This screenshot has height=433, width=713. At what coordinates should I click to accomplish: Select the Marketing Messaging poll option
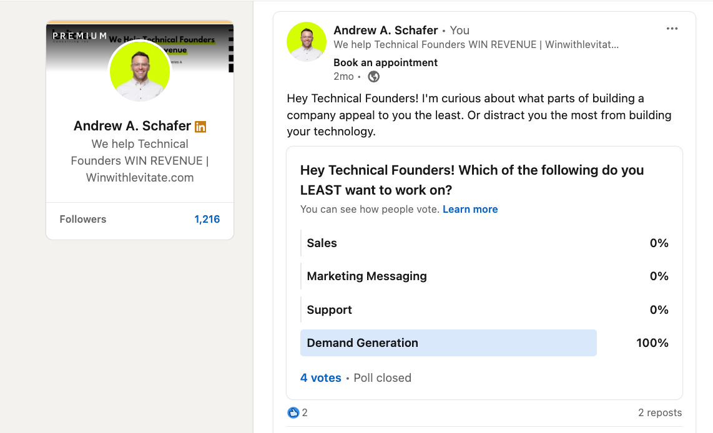click(x=366, y=276)
